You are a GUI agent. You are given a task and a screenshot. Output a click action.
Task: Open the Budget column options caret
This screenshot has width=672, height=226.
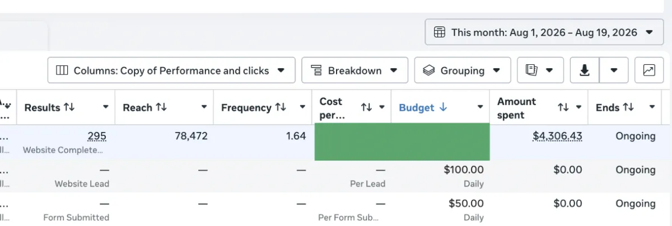(x=480, y=107)
